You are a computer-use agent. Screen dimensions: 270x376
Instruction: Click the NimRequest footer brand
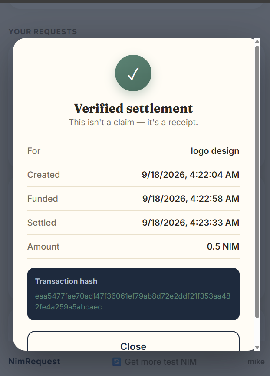tap(34, 361)
